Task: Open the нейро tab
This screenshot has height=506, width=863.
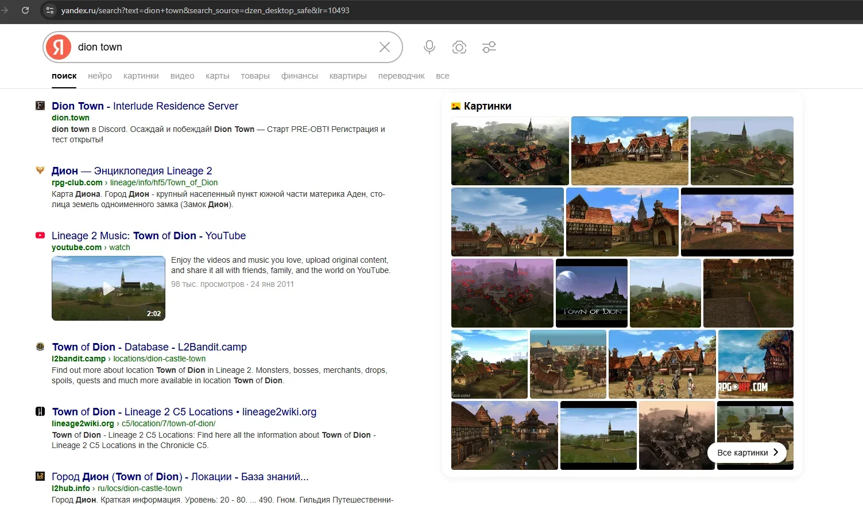Action: 100,76
